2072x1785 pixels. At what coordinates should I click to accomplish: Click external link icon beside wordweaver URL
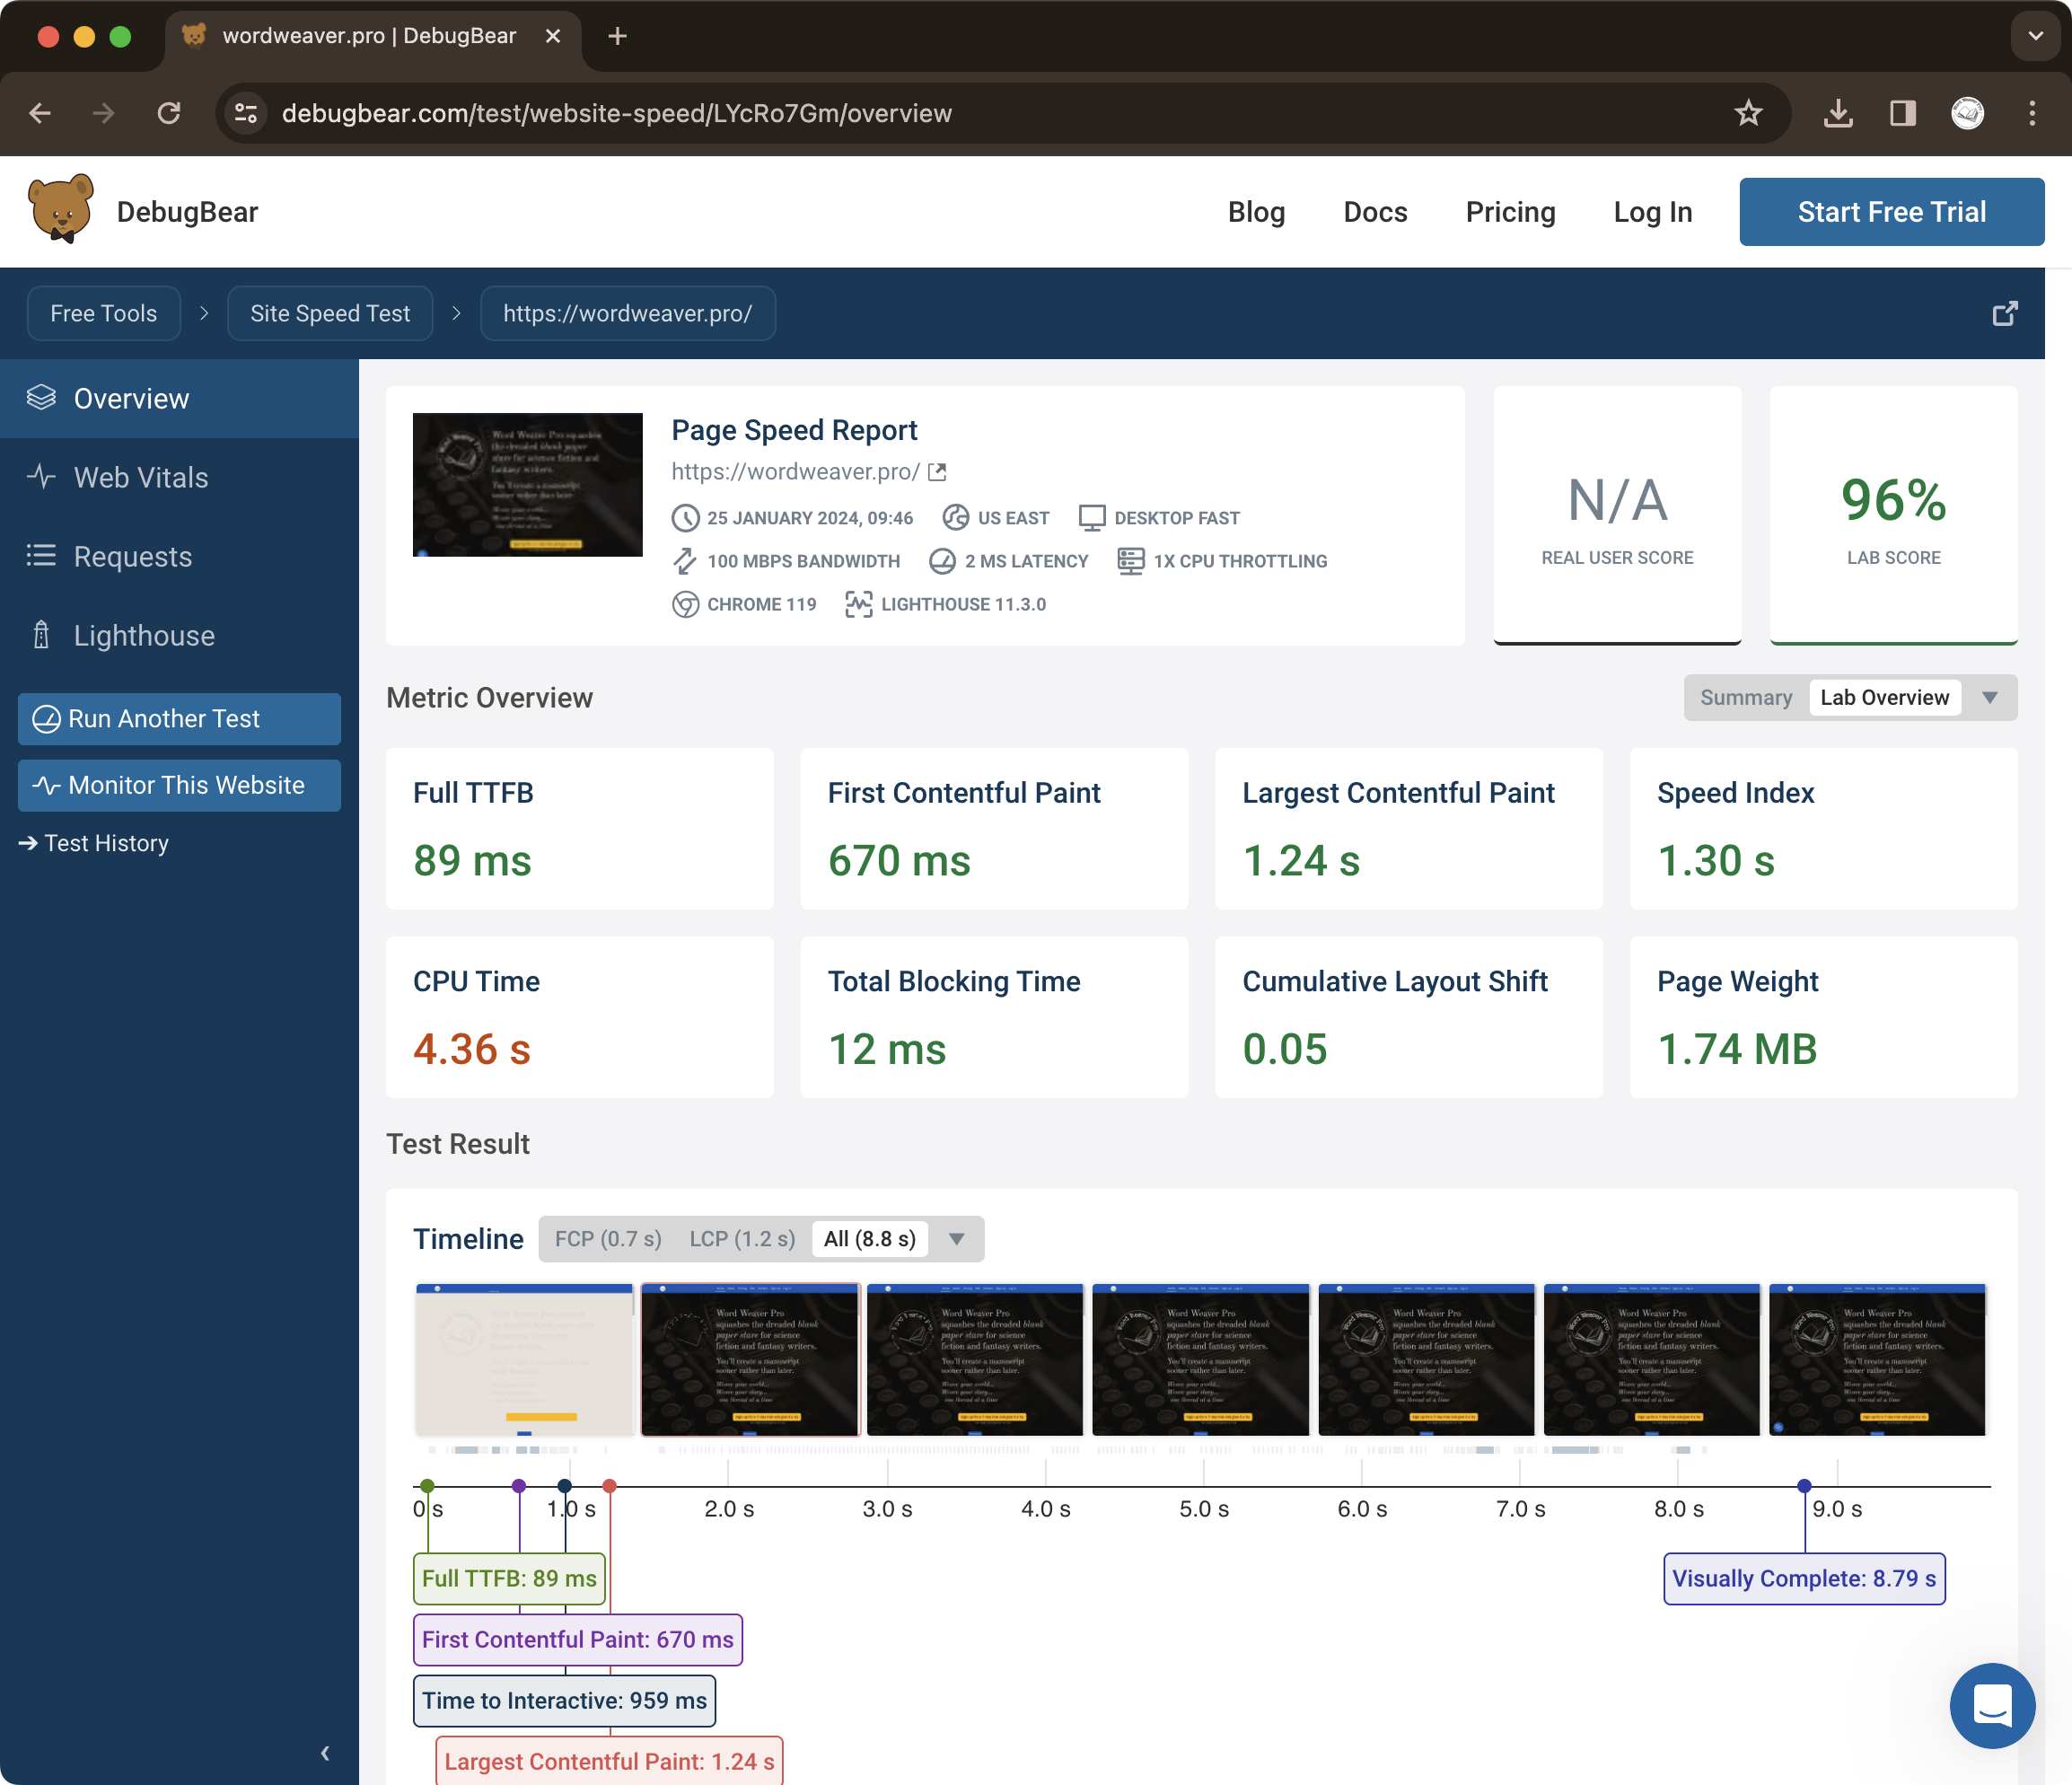click(937, 471)
